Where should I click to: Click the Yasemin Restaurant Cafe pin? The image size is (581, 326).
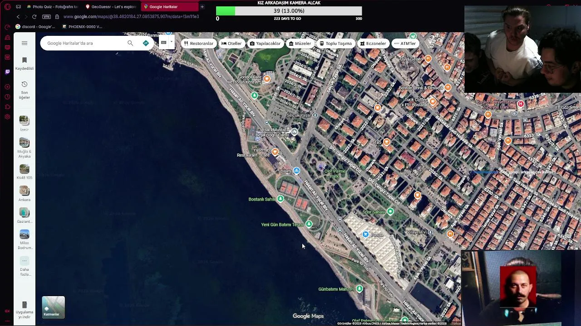point(275,152)
